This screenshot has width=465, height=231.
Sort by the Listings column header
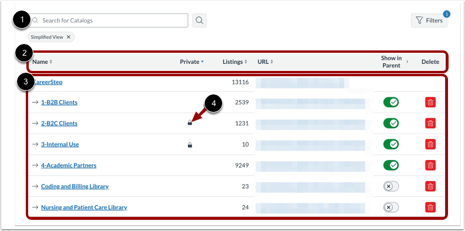[235, 62]
